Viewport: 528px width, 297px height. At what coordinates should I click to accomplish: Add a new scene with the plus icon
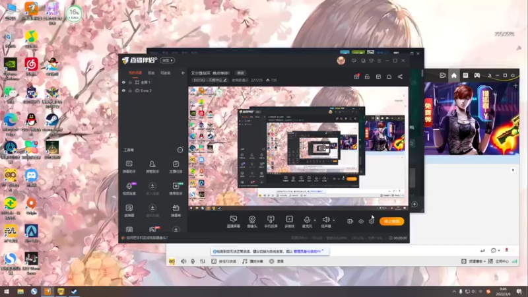pyautogui.click(x=183, y=73)
